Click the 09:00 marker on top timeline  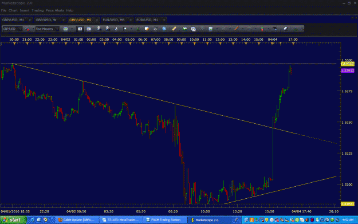point(181,40)
